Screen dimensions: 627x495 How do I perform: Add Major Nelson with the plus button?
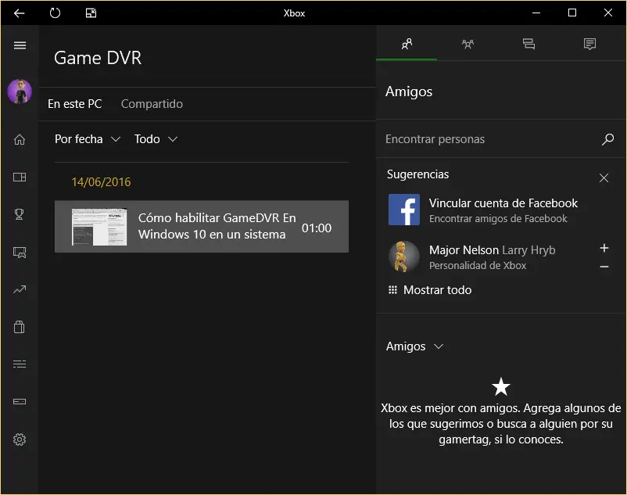pyautogui.click(x=604, y=248)
